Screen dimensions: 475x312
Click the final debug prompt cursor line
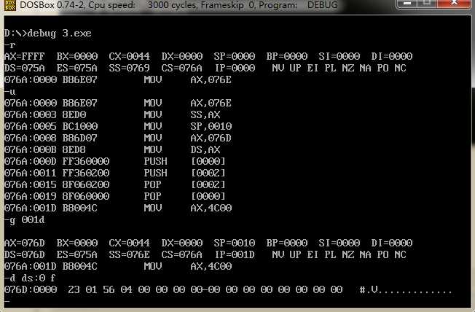point(7,301)
